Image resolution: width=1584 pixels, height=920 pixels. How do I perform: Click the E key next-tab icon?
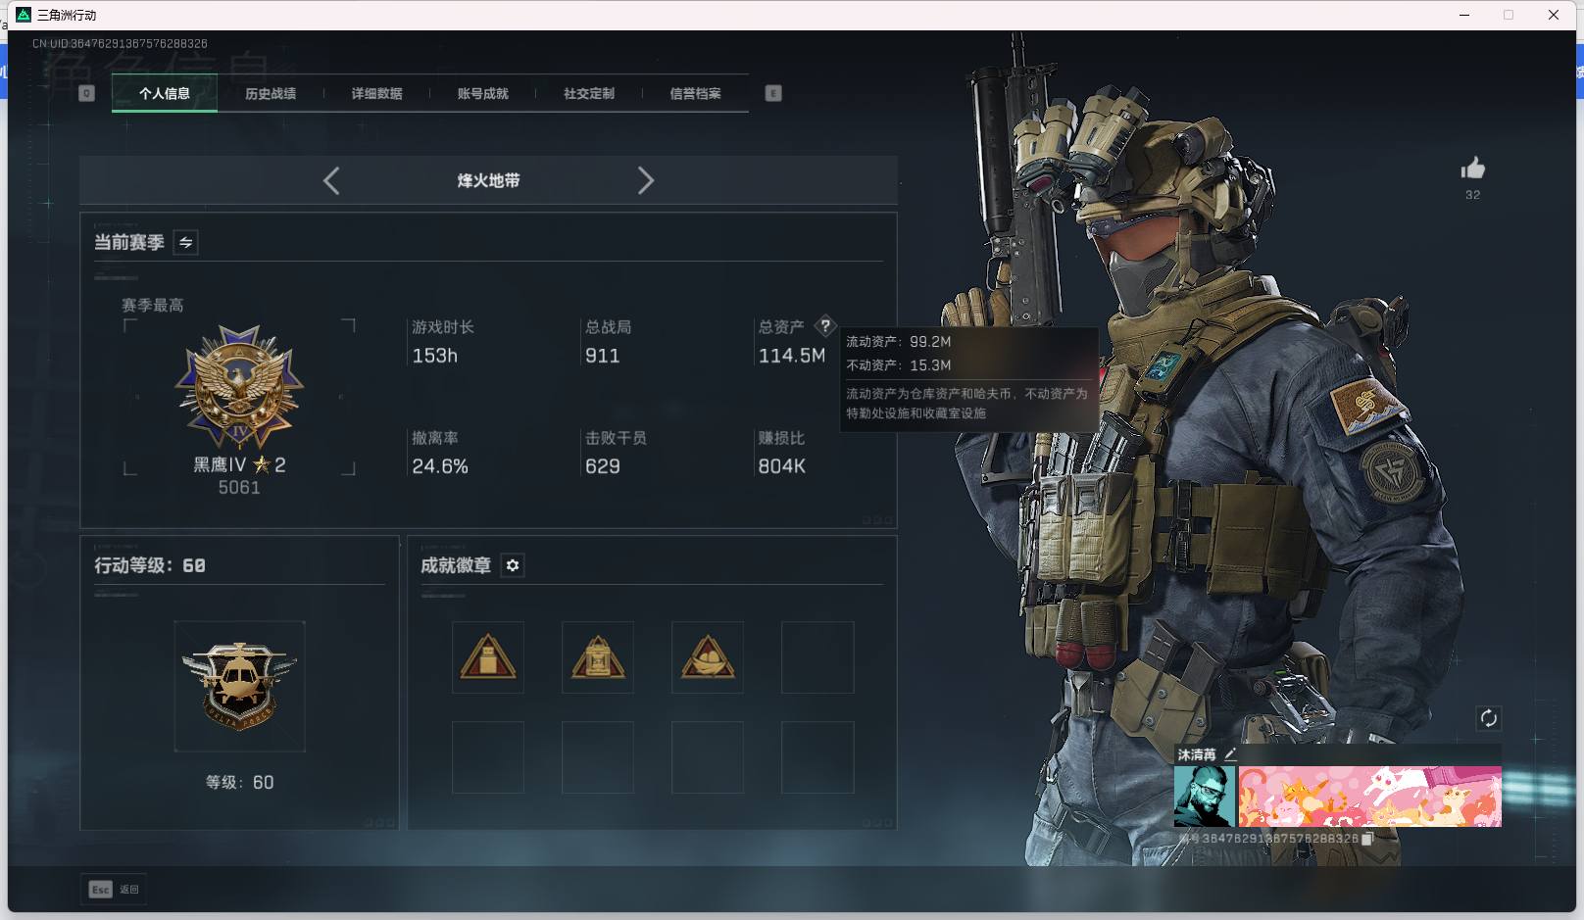773,93
